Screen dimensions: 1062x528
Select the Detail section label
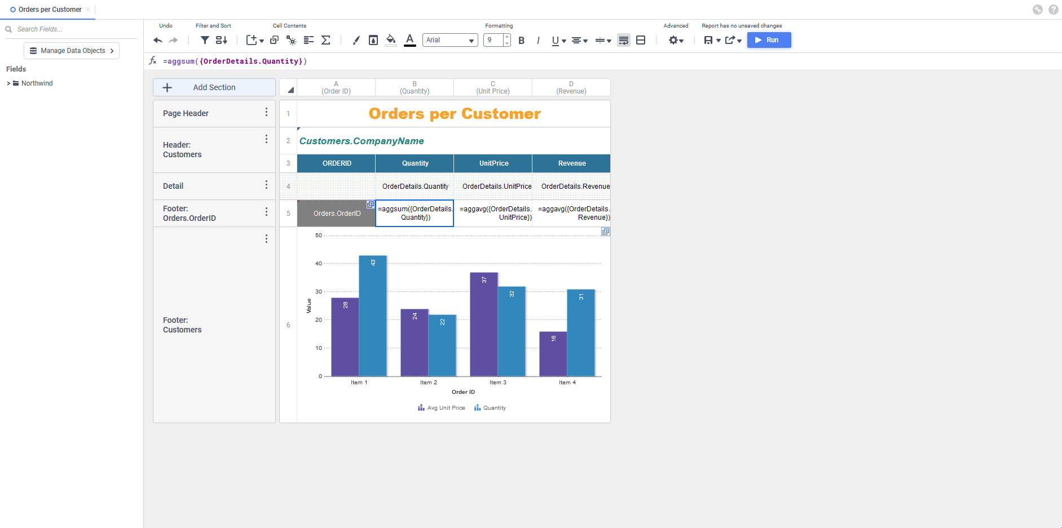point(173,186)
